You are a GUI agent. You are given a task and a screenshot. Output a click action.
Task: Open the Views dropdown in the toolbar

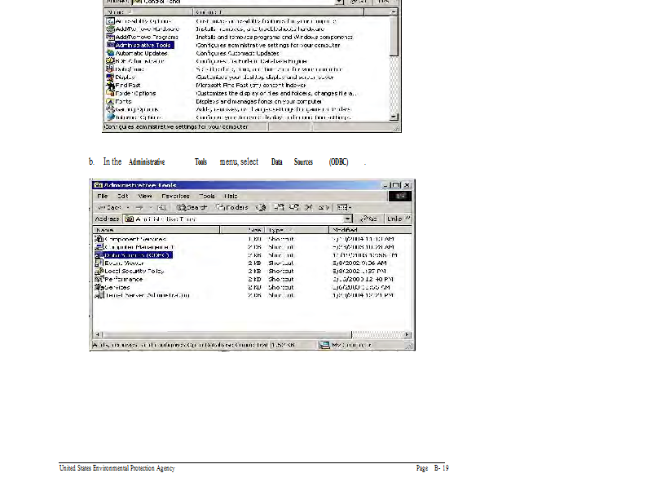(344, 208)
